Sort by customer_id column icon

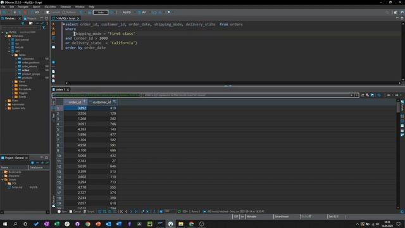(x=114, y=102)
